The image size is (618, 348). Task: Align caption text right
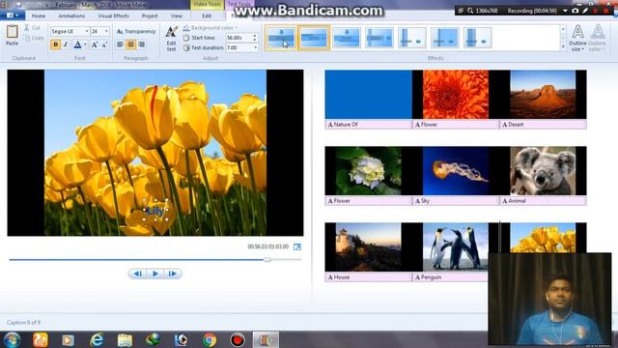142,44
